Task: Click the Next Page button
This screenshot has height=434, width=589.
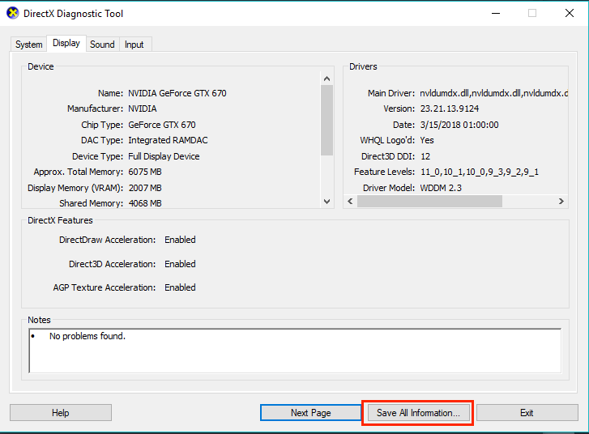Action: click(x=310, y=413)
